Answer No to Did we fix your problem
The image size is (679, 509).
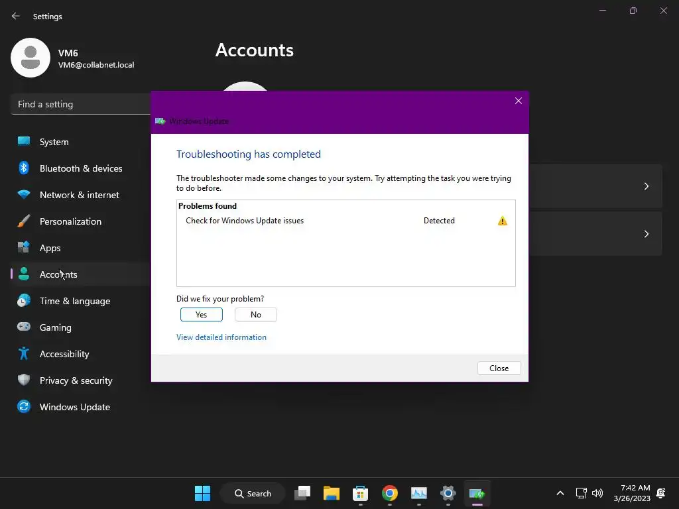256,315
